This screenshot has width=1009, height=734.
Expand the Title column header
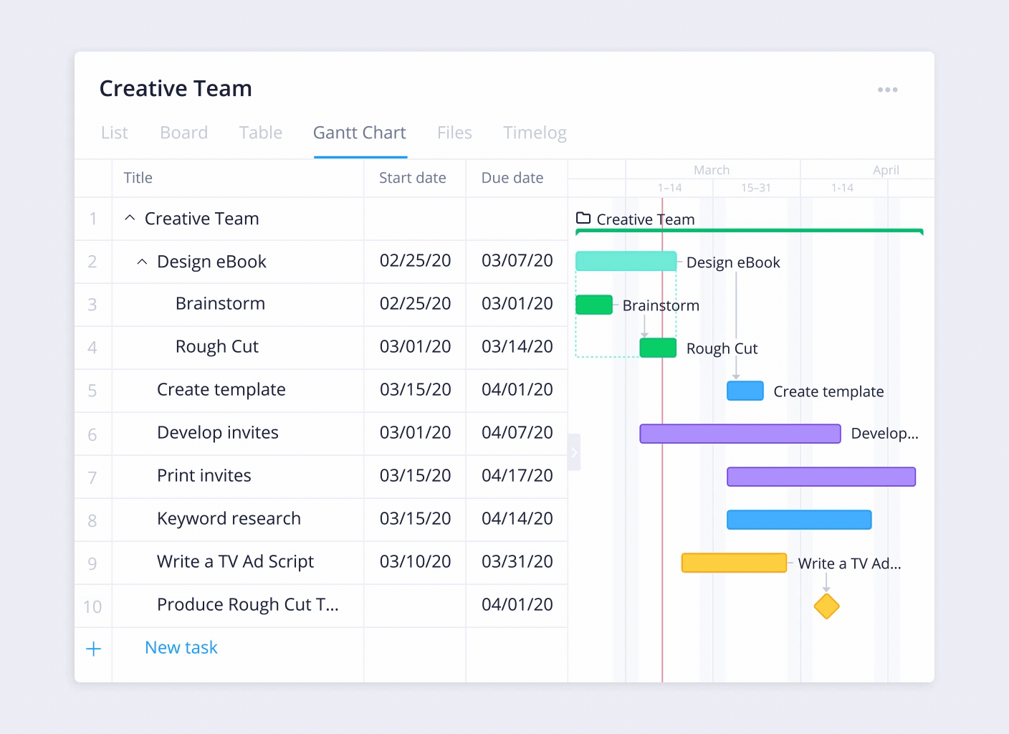(138, 178)
